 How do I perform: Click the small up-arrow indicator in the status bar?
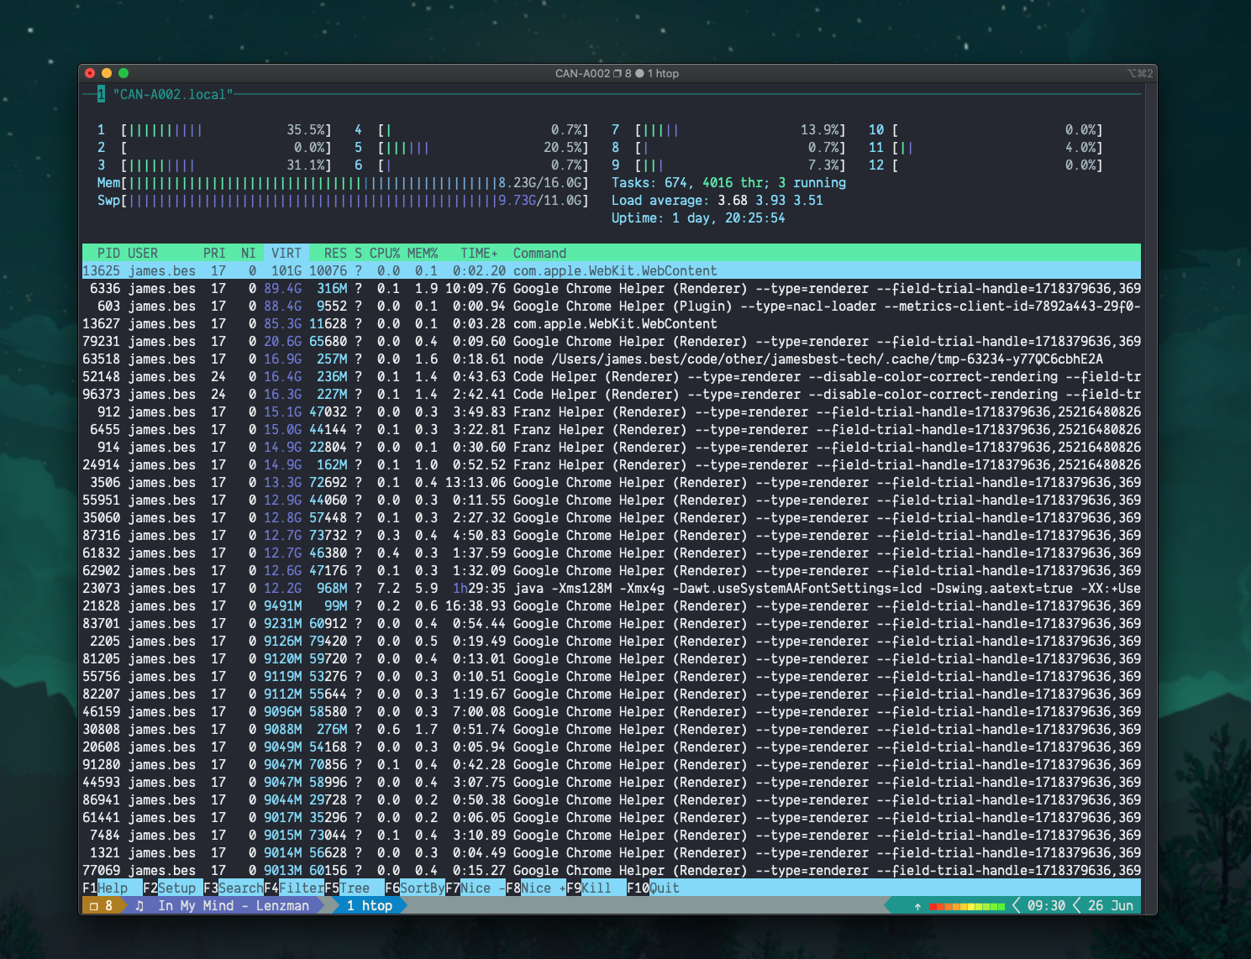917,906
